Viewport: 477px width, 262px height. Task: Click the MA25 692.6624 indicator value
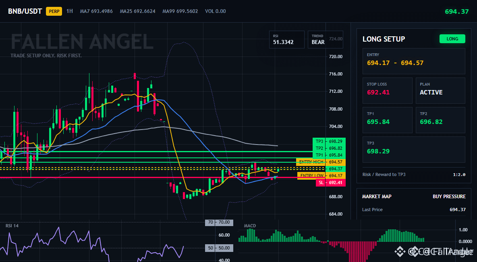tap(137, 11)
